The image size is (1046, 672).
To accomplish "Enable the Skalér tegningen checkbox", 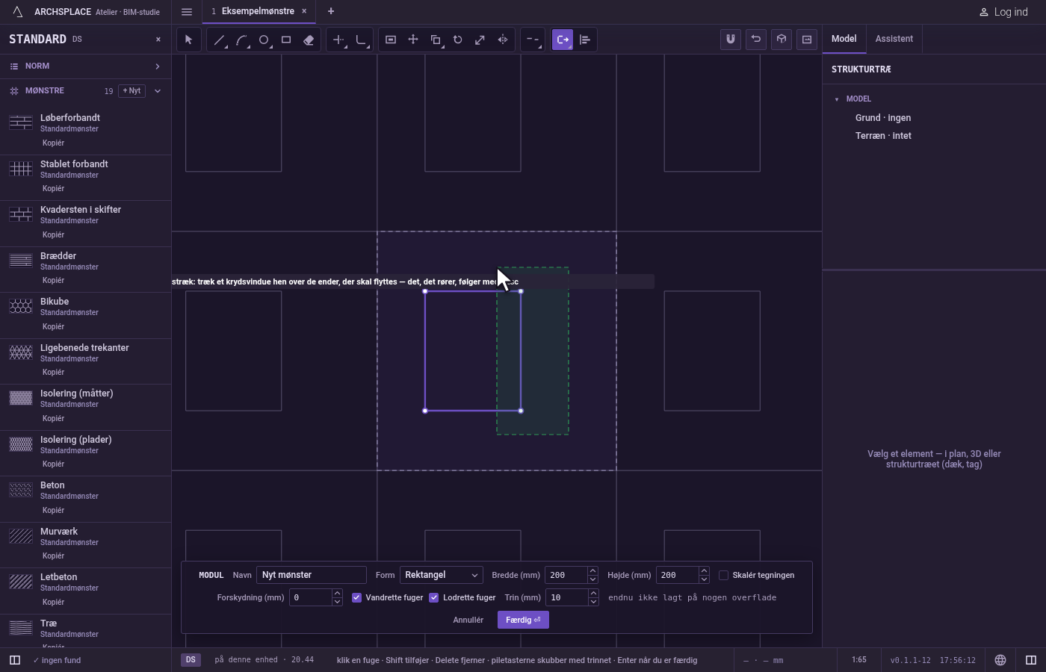I will (724, 575).
